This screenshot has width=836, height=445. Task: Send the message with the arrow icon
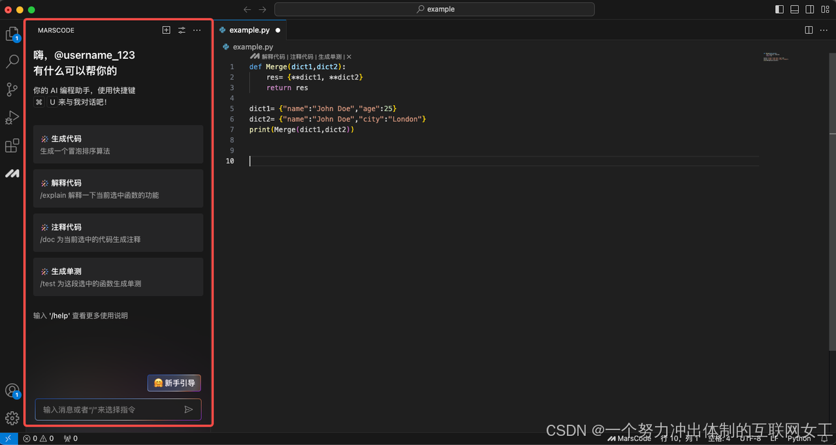pos(189,410)
